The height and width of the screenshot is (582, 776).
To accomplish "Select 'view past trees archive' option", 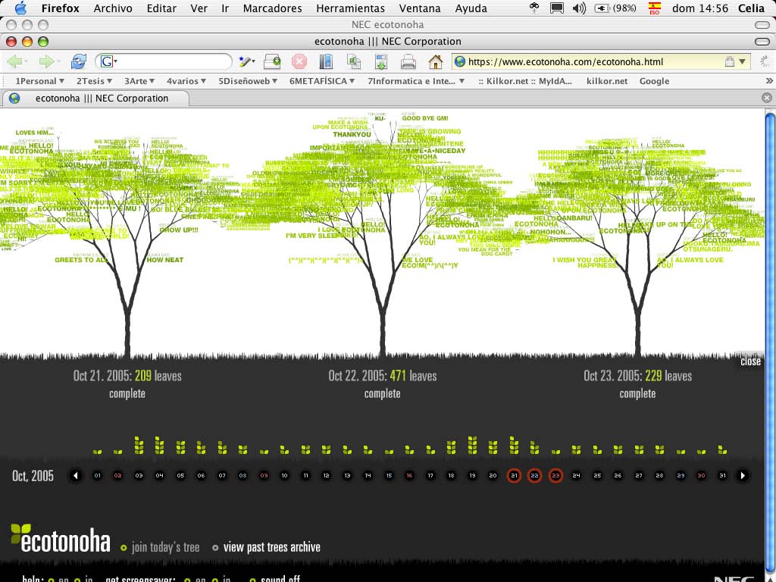I will click(x=271, y=547).
